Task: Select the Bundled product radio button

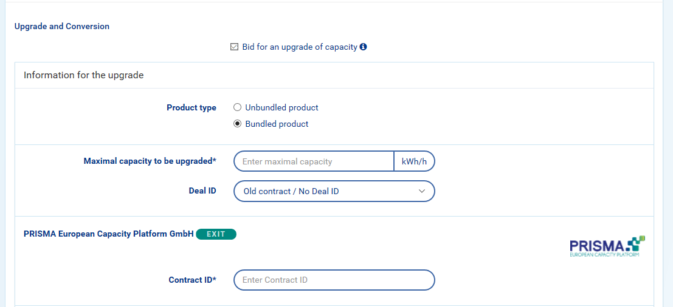Action: point(238,124)
